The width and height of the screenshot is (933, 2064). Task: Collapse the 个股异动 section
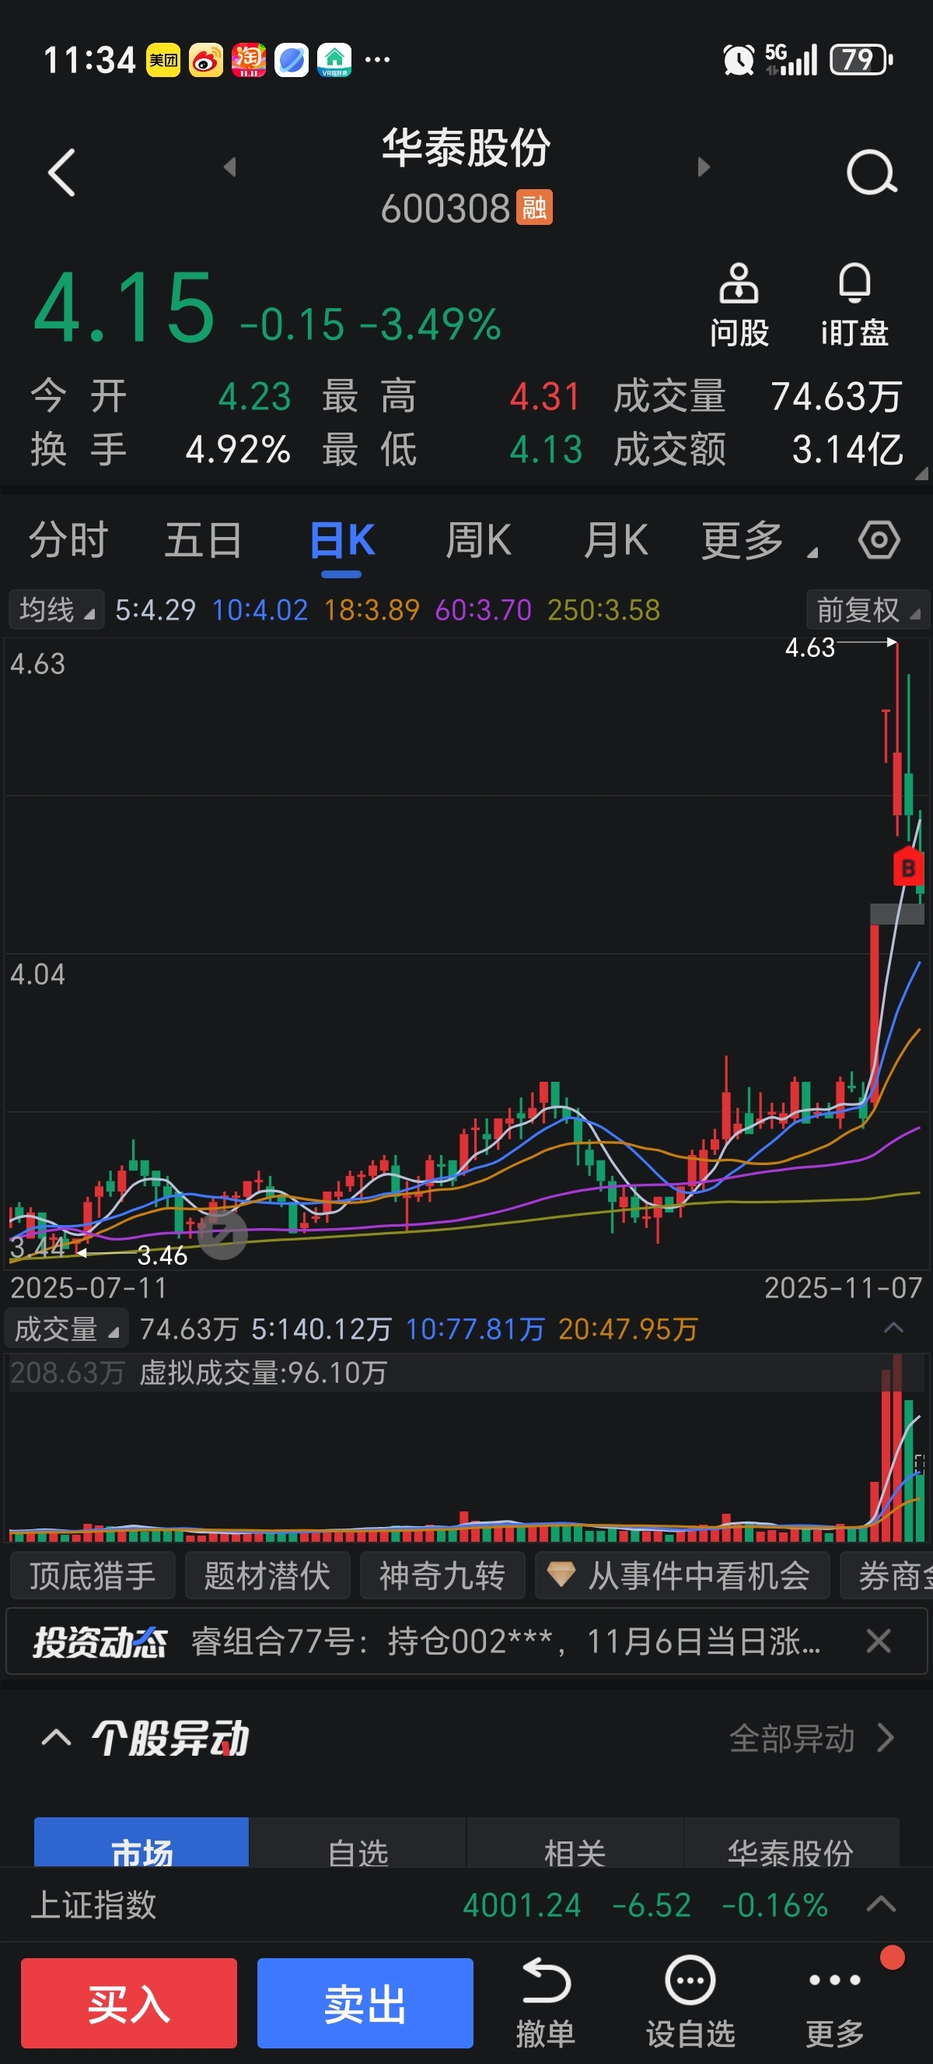point(56,1738)
